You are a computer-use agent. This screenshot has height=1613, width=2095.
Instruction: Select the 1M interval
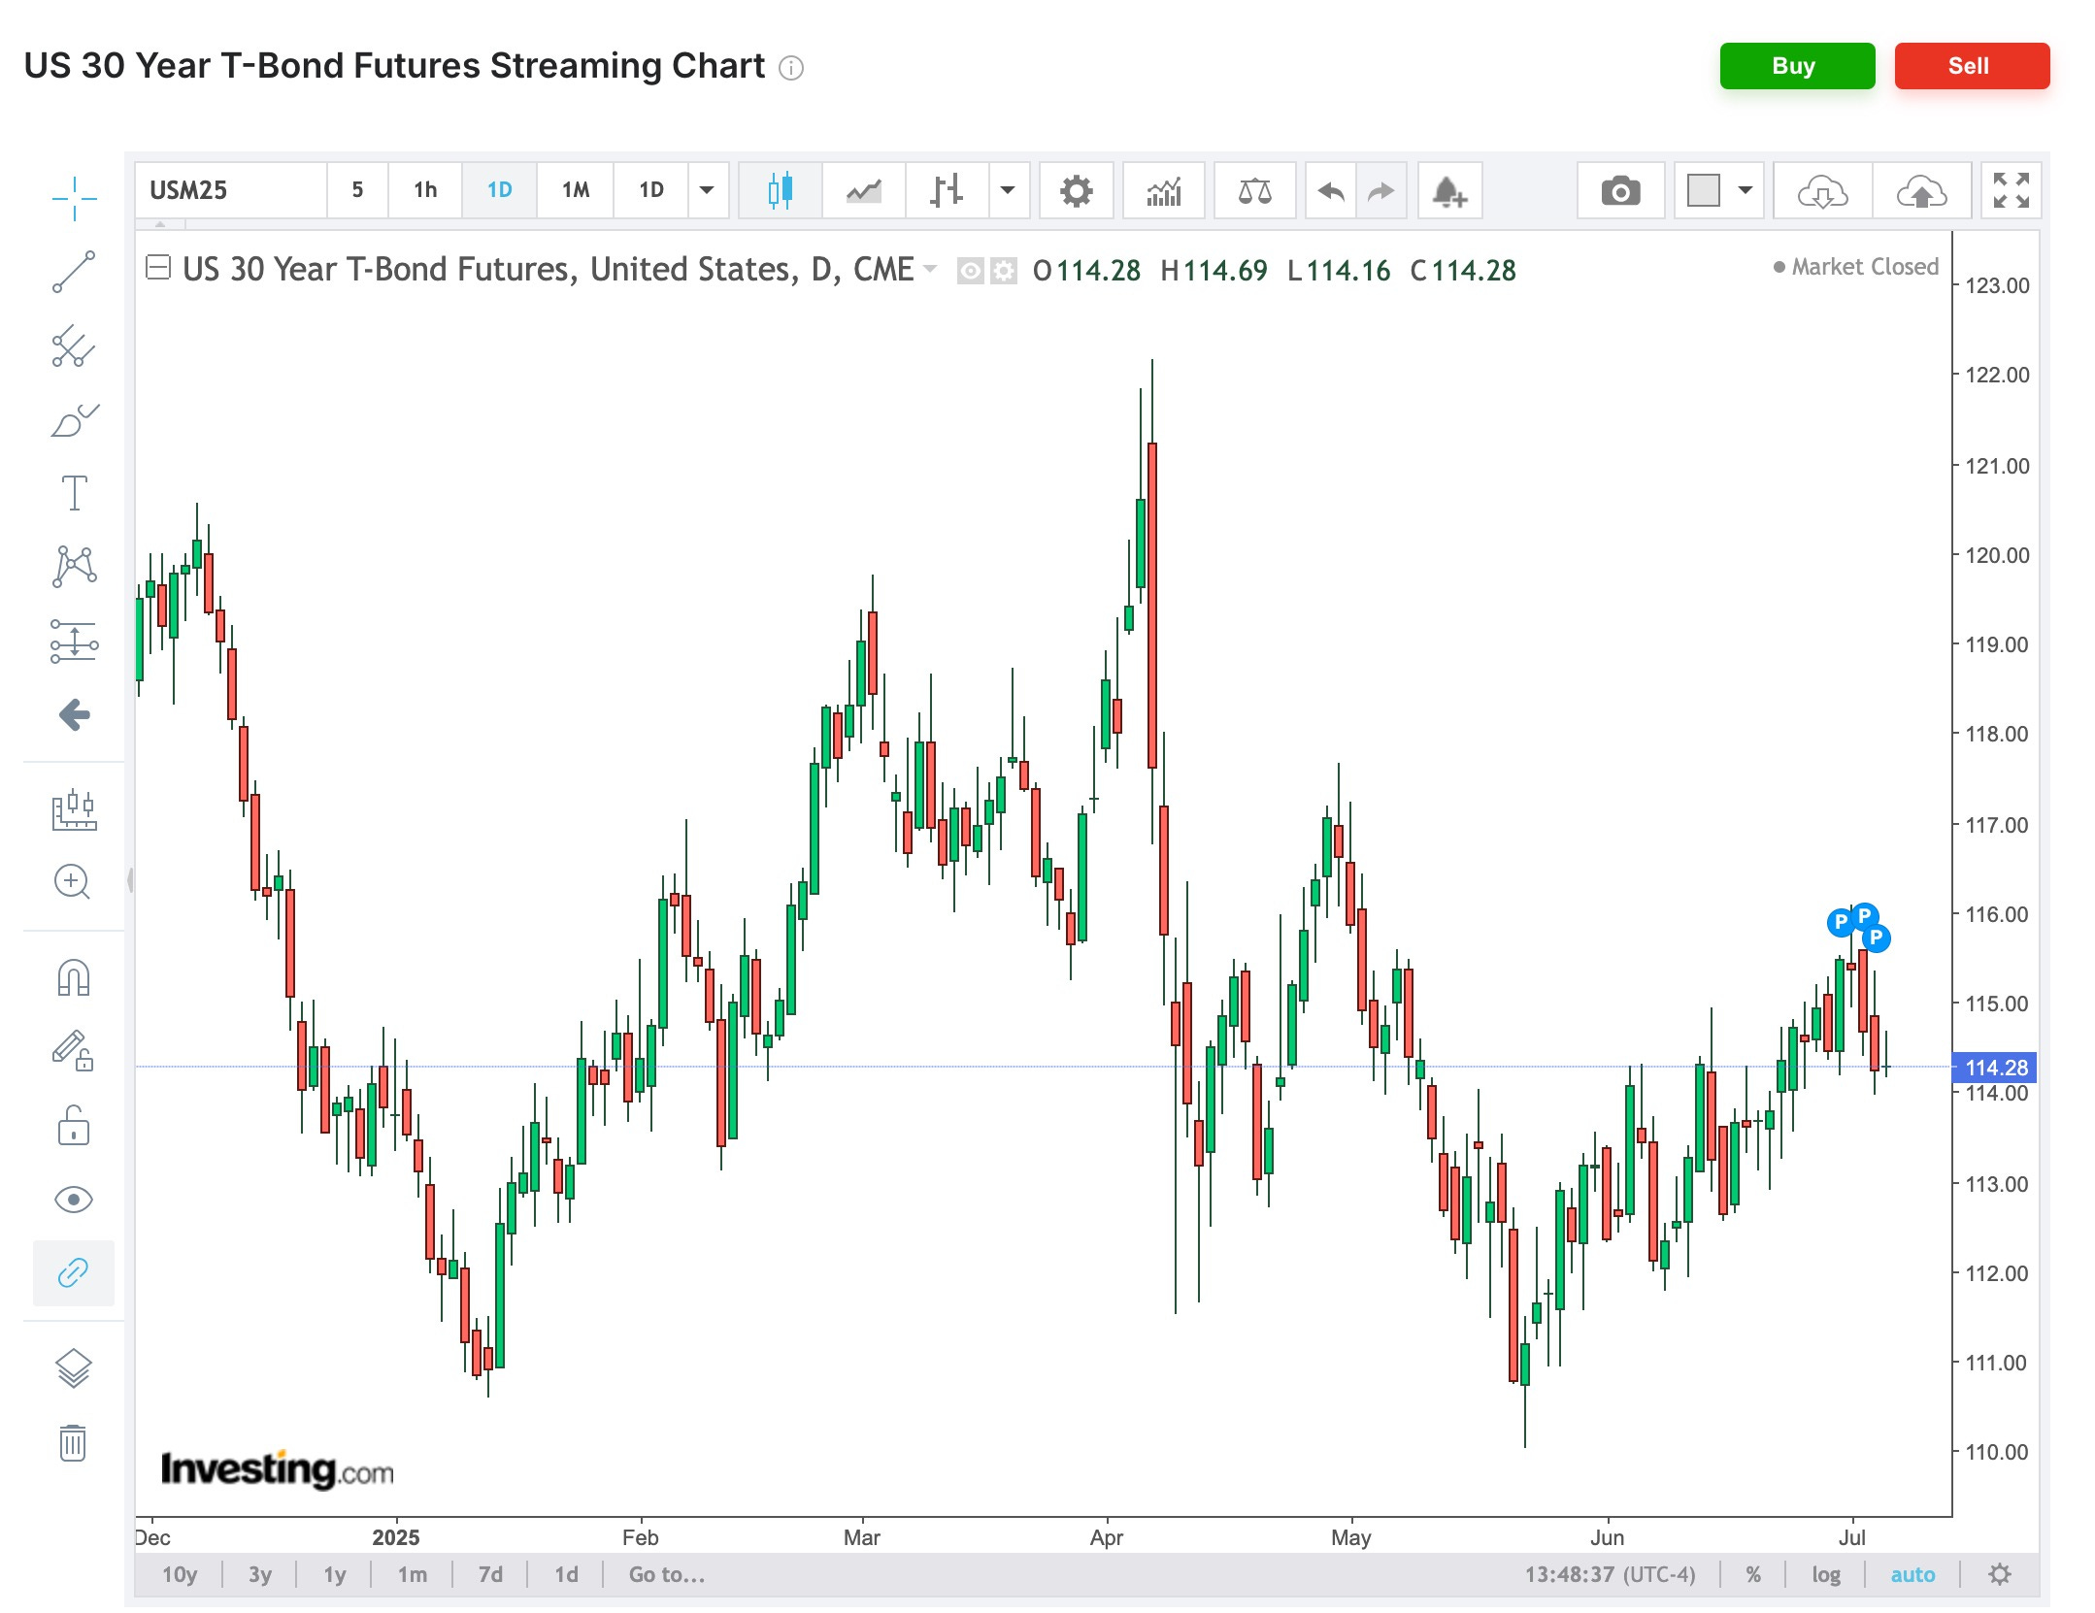click(x=575, y=190)
